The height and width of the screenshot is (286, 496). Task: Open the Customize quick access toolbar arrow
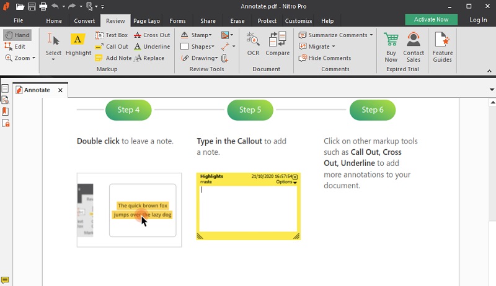pos(102,6)
